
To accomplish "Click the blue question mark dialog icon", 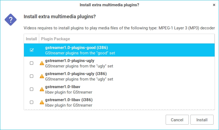I will pyautogui.click(x=10, y=20).
